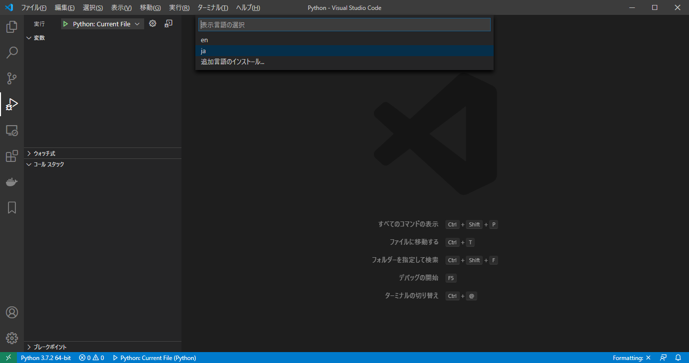Open the Bookmarks view icon
Viewport: 689px width, 363px height.
pyautogui.click(x=12, y=208)
